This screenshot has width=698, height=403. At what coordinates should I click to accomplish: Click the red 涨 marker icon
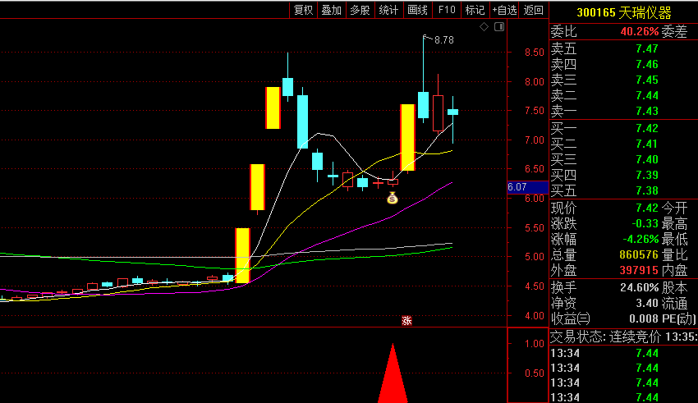tap(406, 321)
